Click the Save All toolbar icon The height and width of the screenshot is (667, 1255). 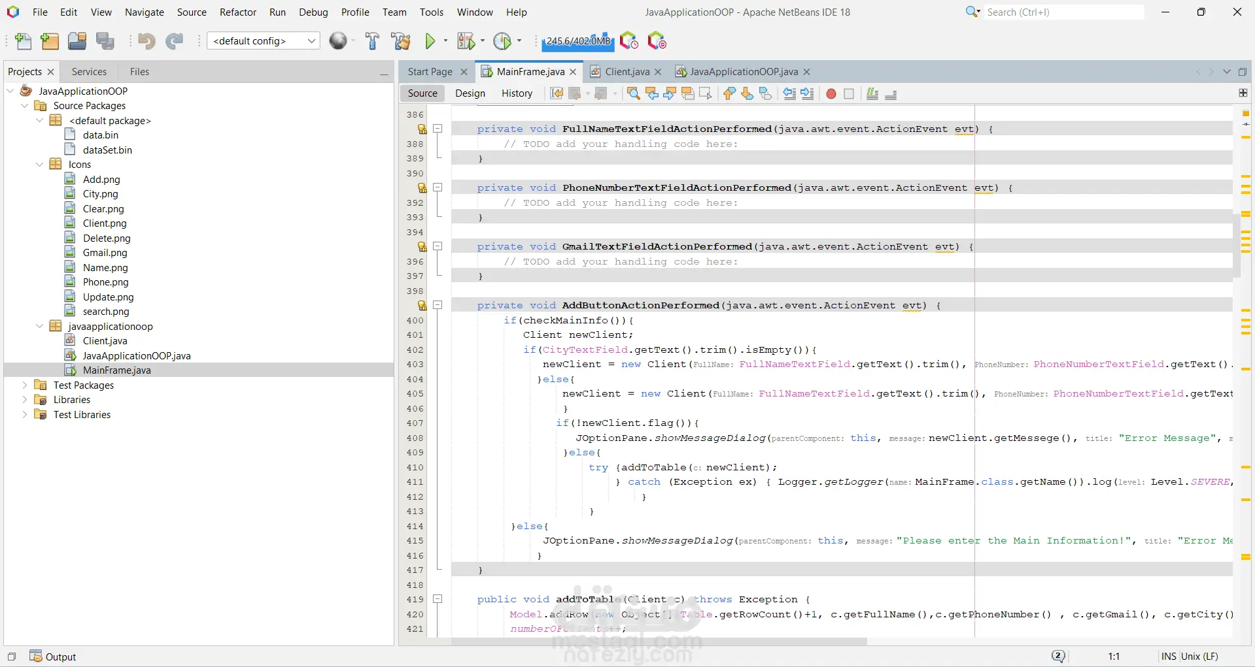[x=105, y=41]
